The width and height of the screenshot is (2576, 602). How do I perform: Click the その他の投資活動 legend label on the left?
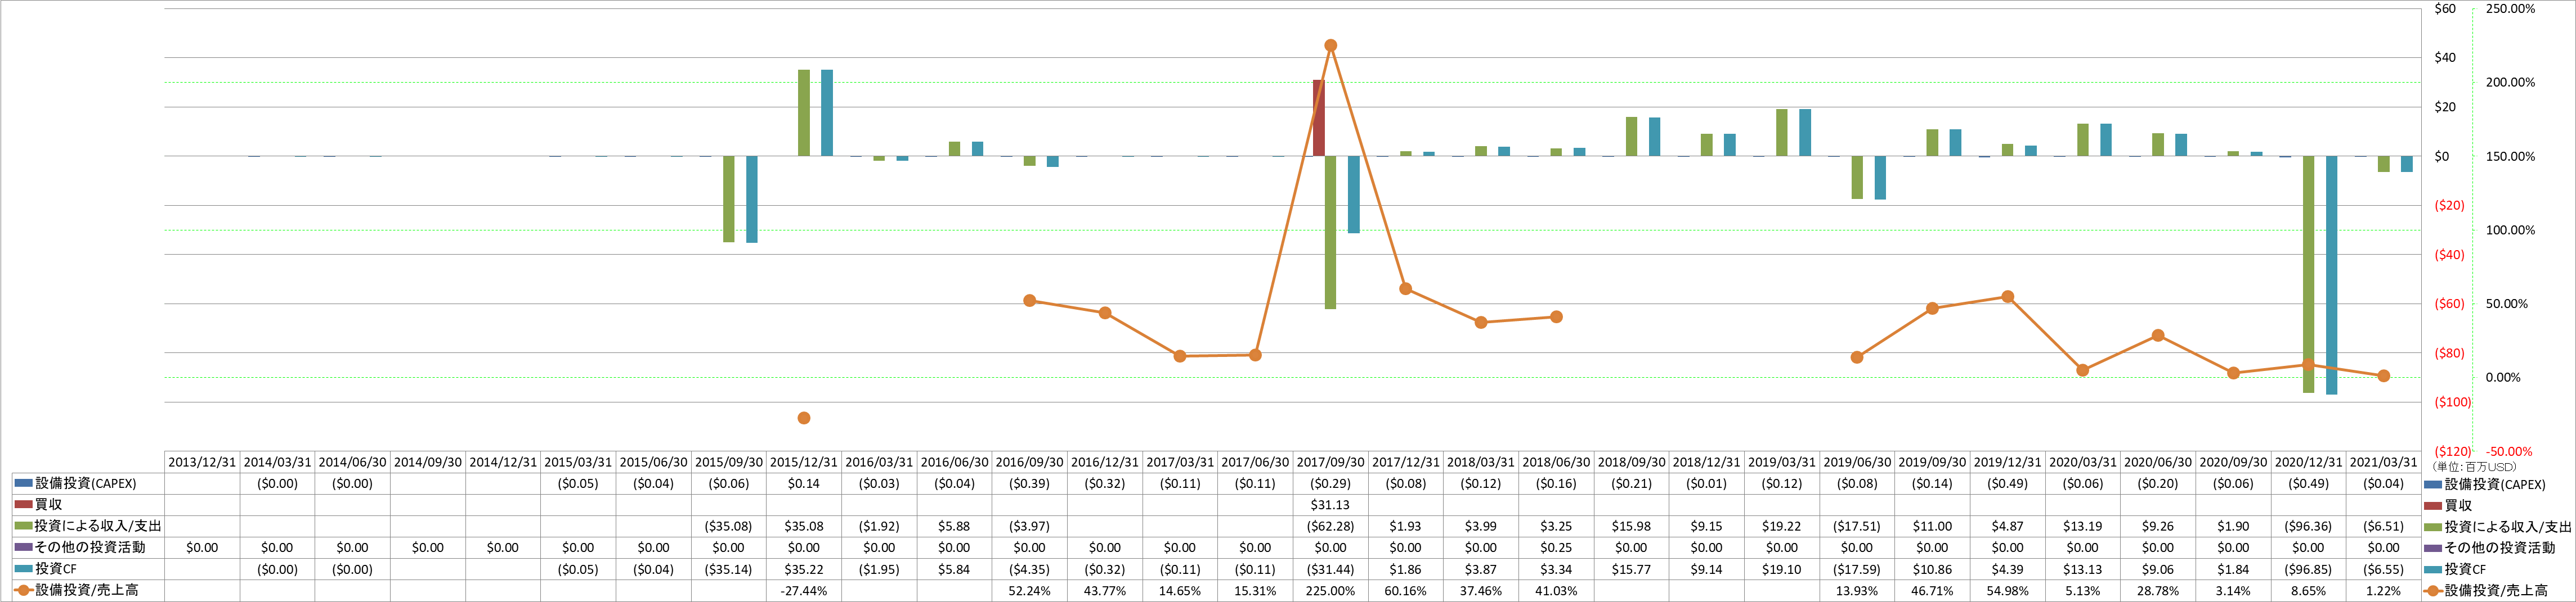click(x=90, y=547)
